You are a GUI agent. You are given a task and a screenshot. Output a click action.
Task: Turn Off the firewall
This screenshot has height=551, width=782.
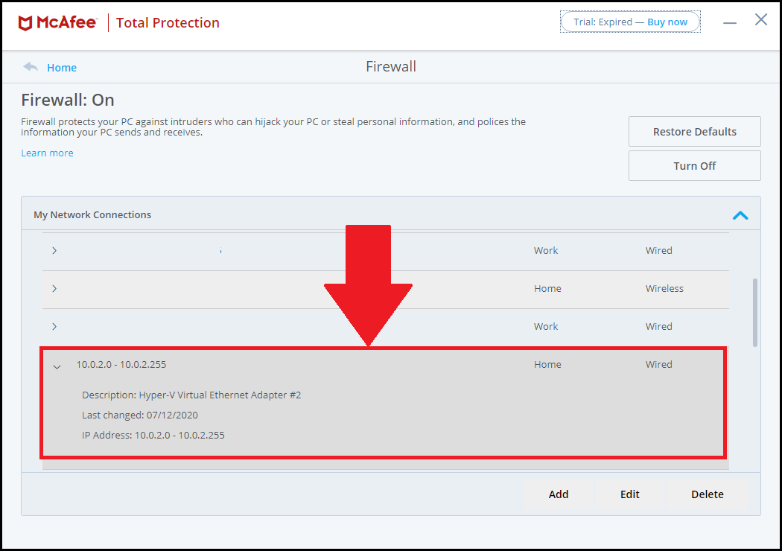[694, 166]
